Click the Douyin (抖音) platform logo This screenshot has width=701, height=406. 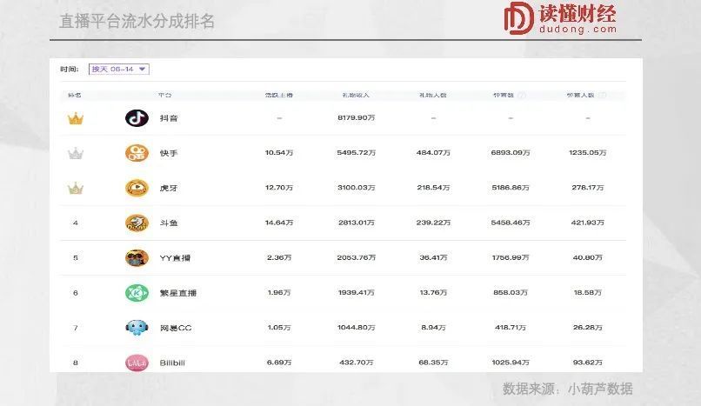coord(137,118)
